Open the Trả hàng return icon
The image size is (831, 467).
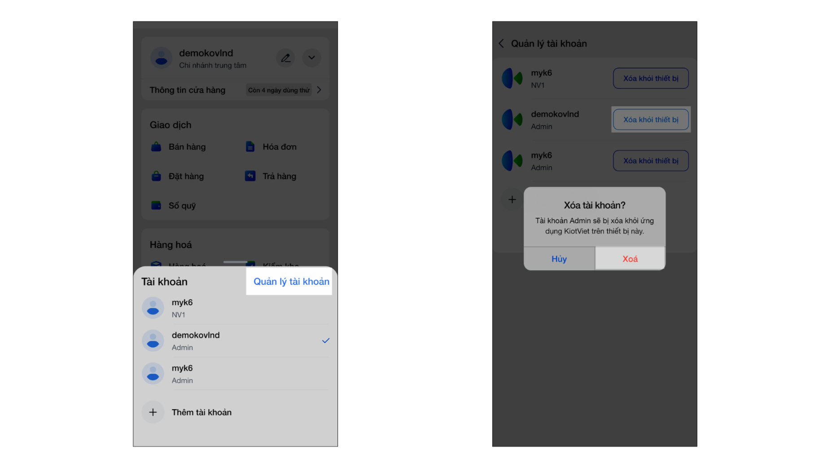[x=250, y=176]
